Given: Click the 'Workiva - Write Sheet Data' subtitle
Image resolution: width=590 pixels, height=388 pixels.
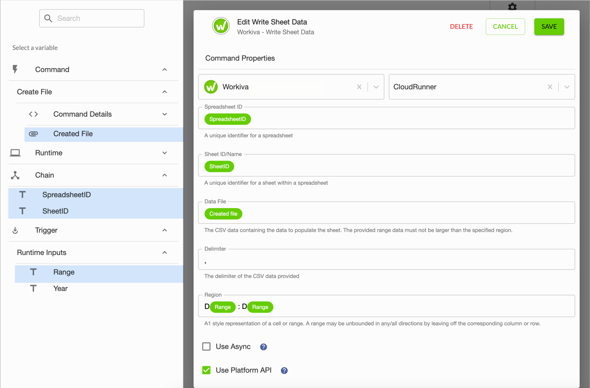Looking at the screenshot, I should [x=275, y=32].
